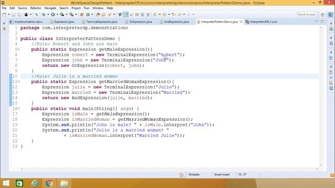Click the green Run button
Image resolution: width=335 pixels, height=188 pixels.
[x=53, y=15]
